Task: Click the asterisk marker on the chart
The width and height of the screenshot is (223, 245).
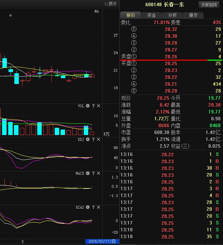Action: 11,16
